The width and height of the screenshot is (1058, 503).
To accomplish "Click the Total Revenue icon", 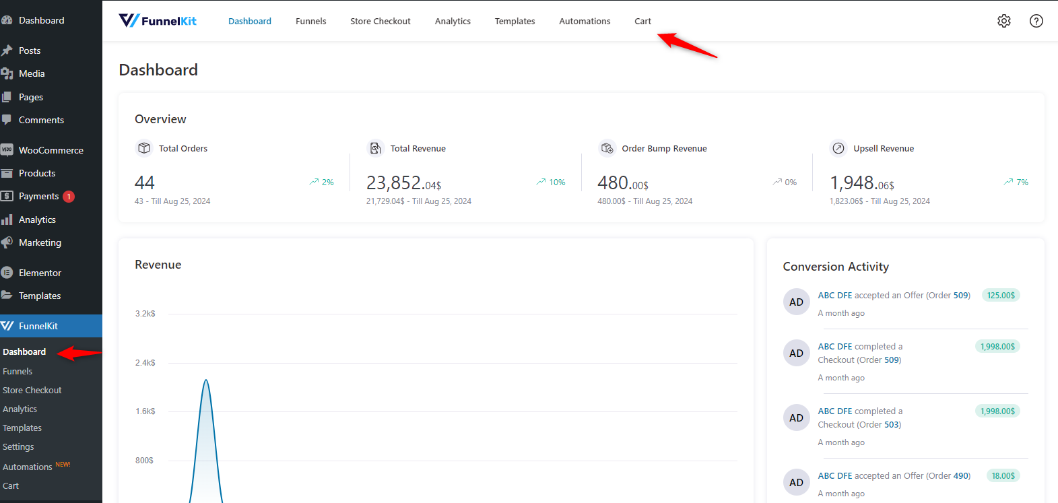I will (x=376, y=148).
